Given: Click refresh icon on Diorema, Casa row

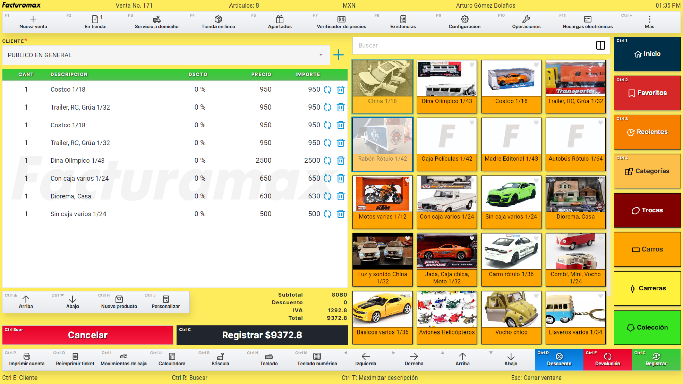Looking at the screenshot, I should tap(327, 196).
